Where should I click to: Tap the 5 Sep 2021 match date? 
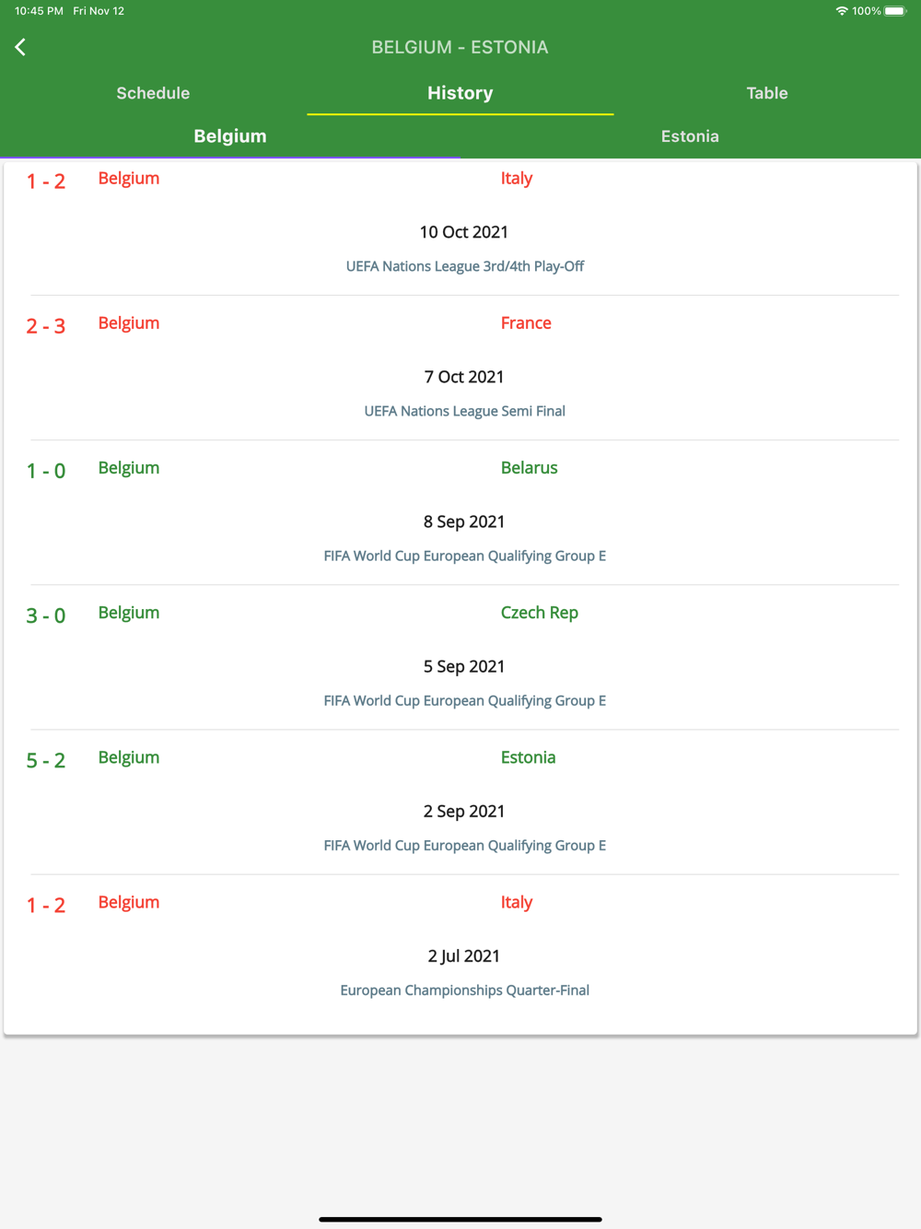[x=464, y=666]
